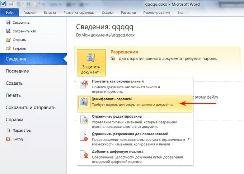Click the Зашифровать паролем lock icon
Viewport: 244px width, 174px height.
(84, 102)
